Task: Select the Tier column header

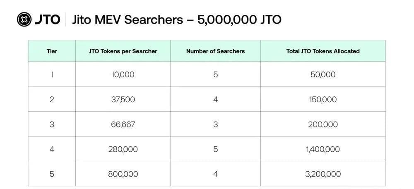Action: (52, 51)
